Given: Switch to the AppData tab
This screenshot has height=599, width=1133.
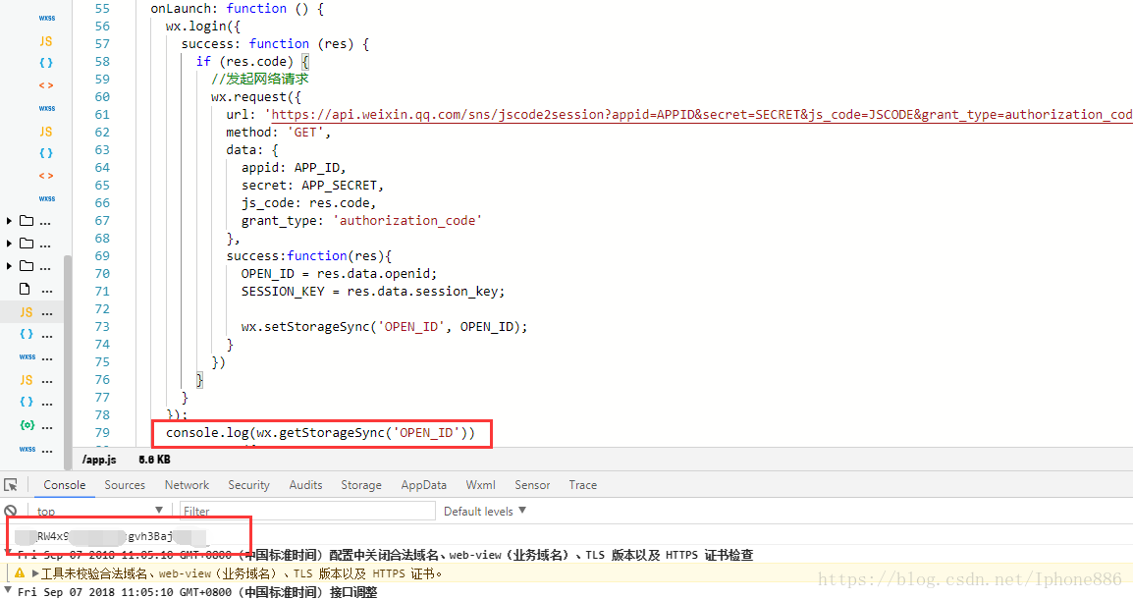Looking at the screenshot, I should 423,485.
